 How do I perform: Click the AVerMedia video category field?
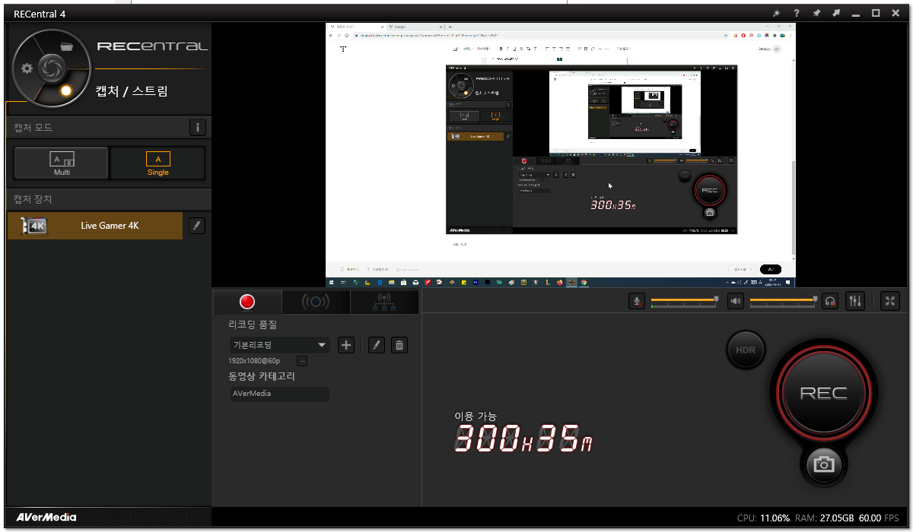279,394
